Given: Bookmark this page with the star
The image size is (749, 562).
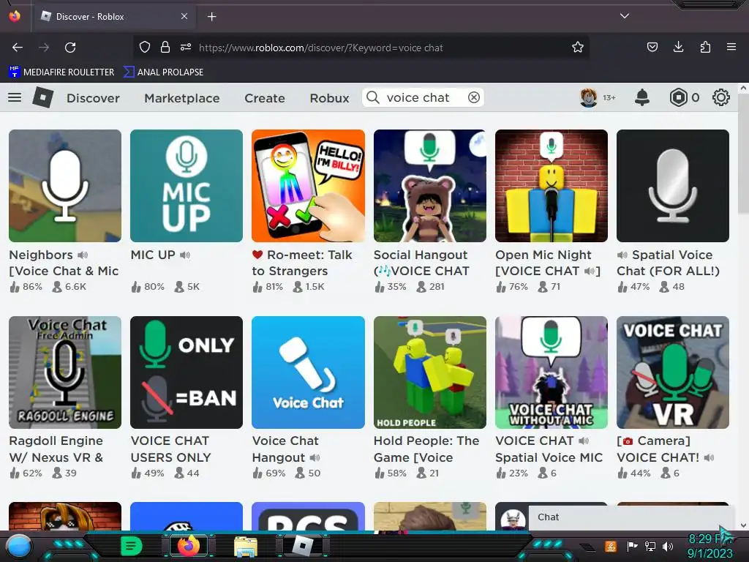Looking at the screenshot, I should (x=578, y=47).
